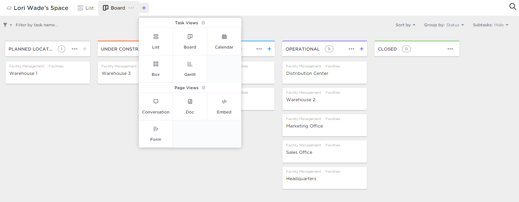Viewport: 519px width, 202px height.
Task: Open the Closed column options menu
Action: click(x=450, y=49)
